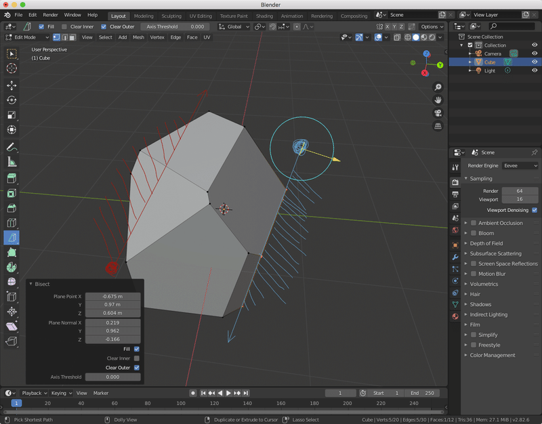This screenshot has height=424, width=542.
Task: Expand the Ambient Occlusion section
Action: tap(500, 223)
